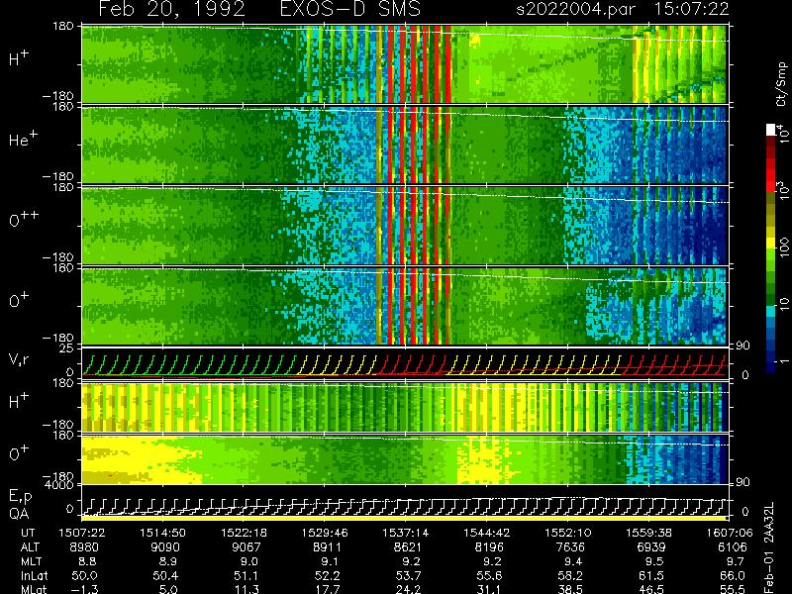Click the vertical 'Feb-01 2AA32L' text
Screen dimensions: 792x594
pyautogui.click(x=769, y=547)
